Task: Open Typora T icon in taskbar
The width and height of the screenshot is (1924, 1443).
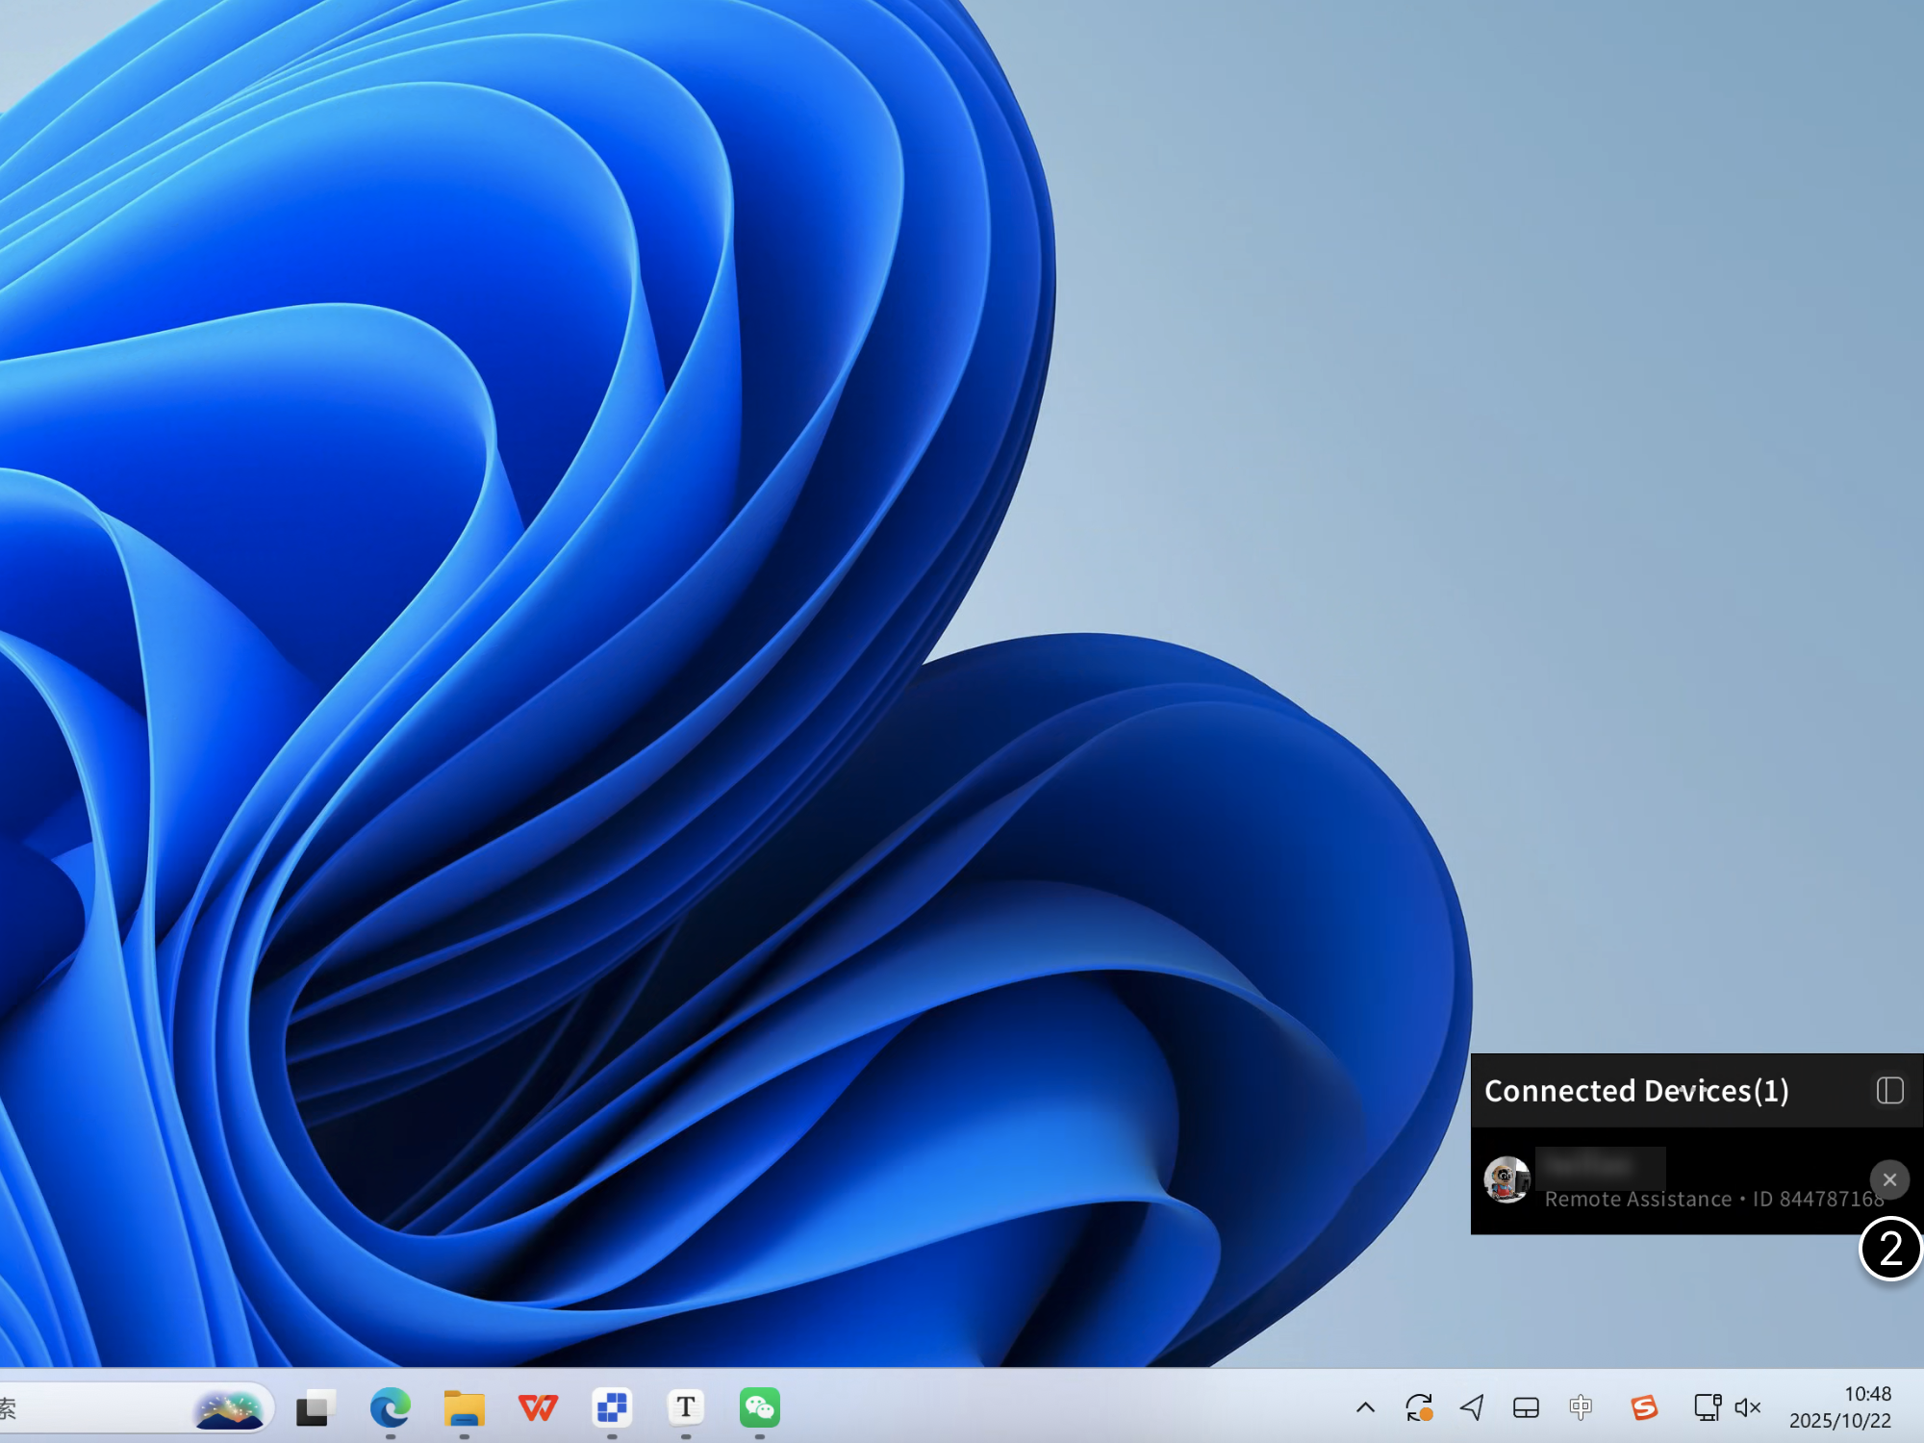Action: (685, 1408)
